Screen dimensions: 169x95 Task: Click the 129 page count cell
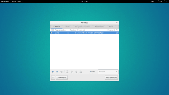117,33
